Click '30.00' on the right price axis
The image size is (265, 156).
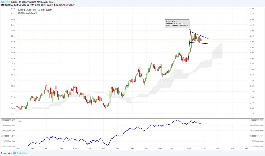[x=251, y=86]
